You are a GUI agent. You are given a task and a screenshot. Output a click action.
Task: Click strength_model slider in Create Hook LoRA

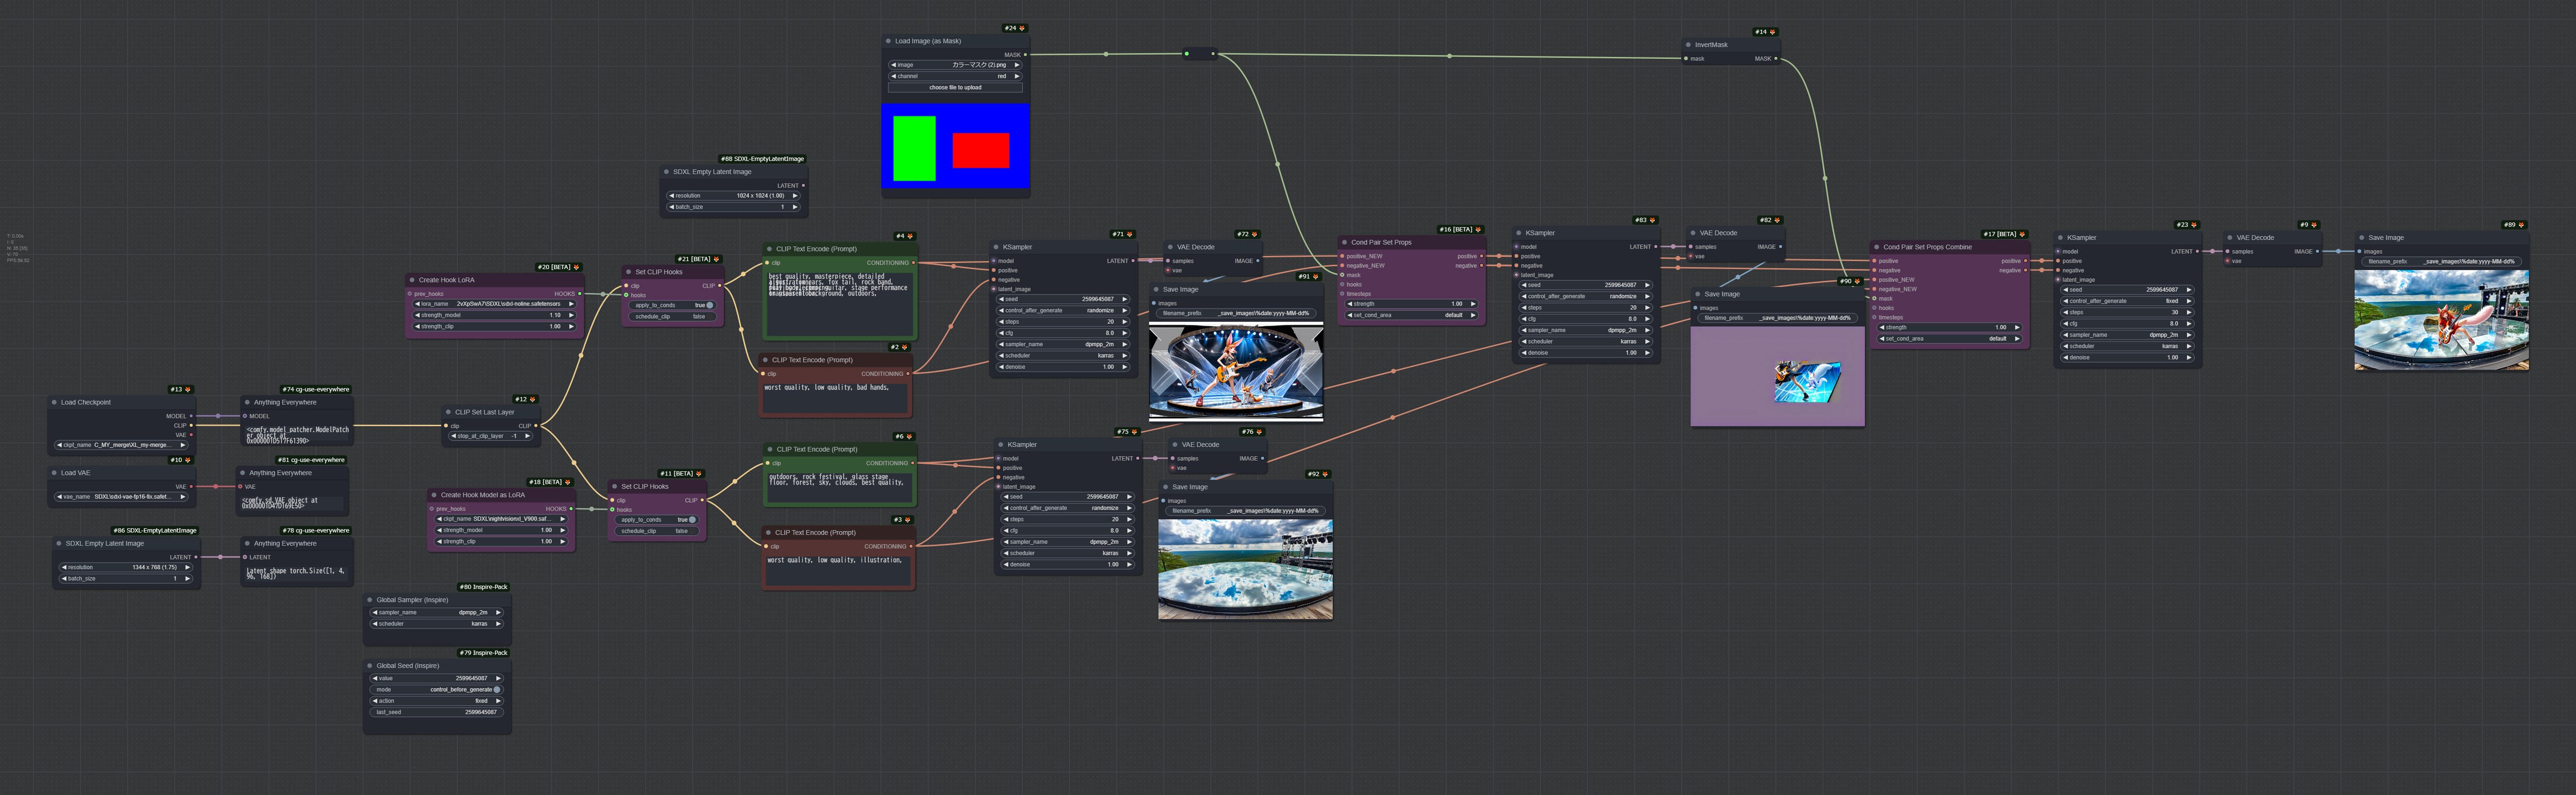click(494, 315)
